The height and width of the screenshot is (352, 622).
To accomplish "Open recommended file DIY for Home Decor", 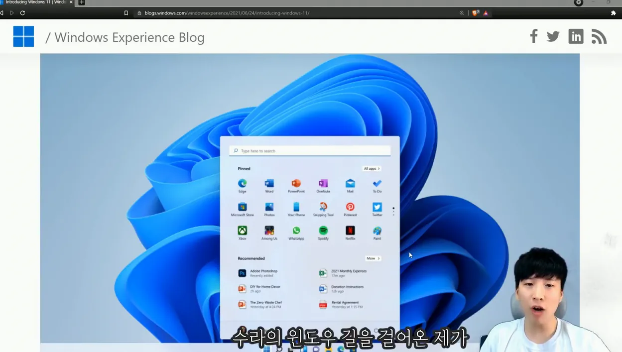I will [259, 289].
